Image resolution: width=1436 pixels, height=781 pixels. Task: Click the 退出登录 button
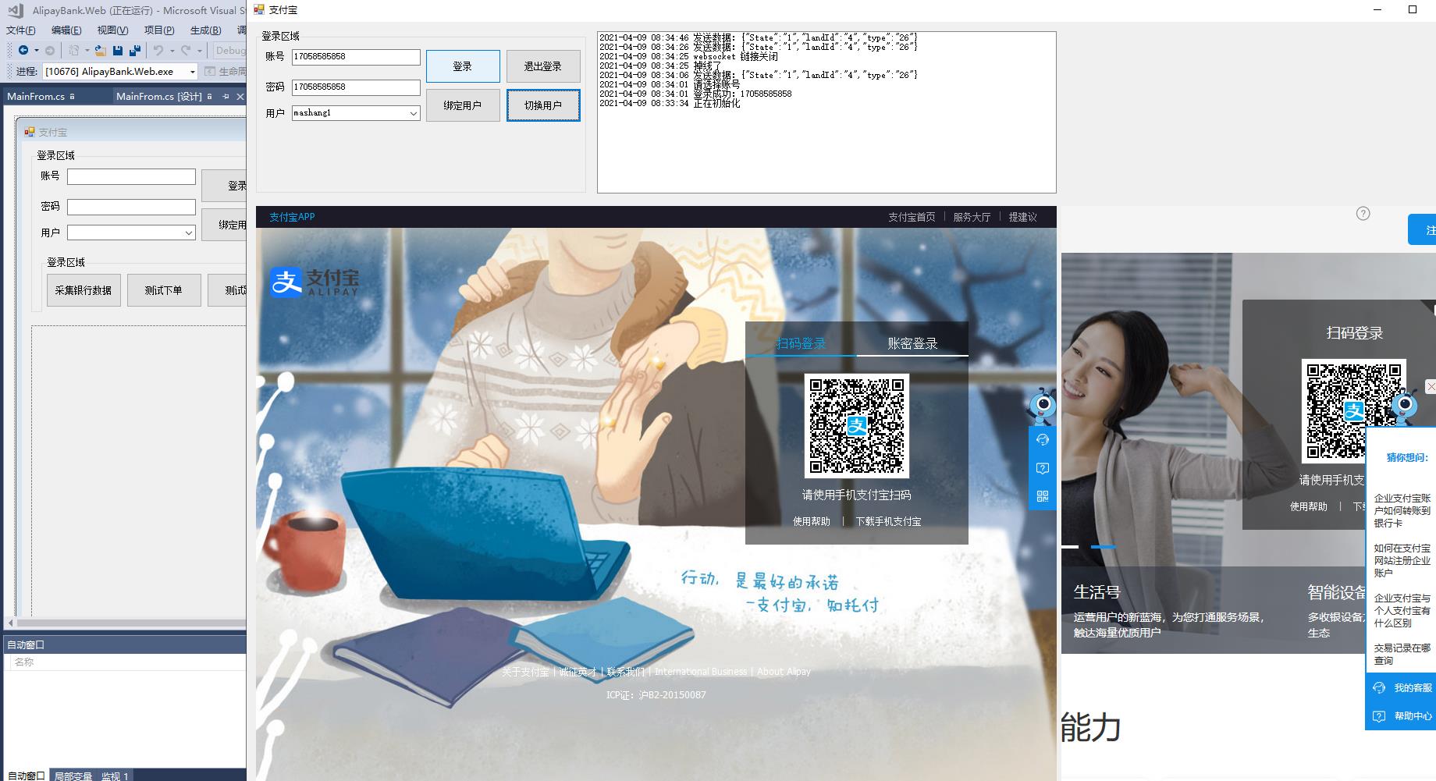[543, 66]
